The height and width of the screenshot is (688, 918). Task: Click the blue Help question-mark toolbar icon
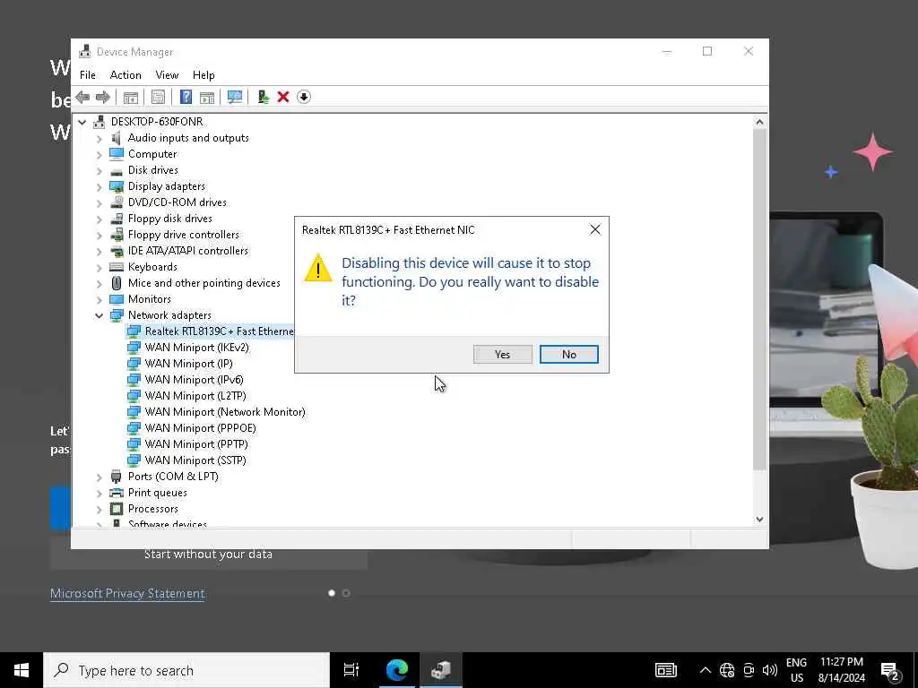[186, 97]
